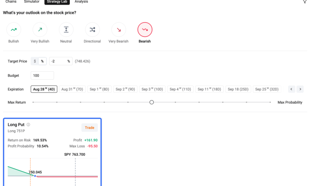The height and width of the screenshot is (186, 309).
Task: Select the Sep 1 (8D) expiration
Action: click(x=99, y=89)
